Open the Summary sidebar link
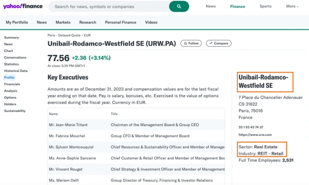Viewport: 309px width, 185px height. 11,38
